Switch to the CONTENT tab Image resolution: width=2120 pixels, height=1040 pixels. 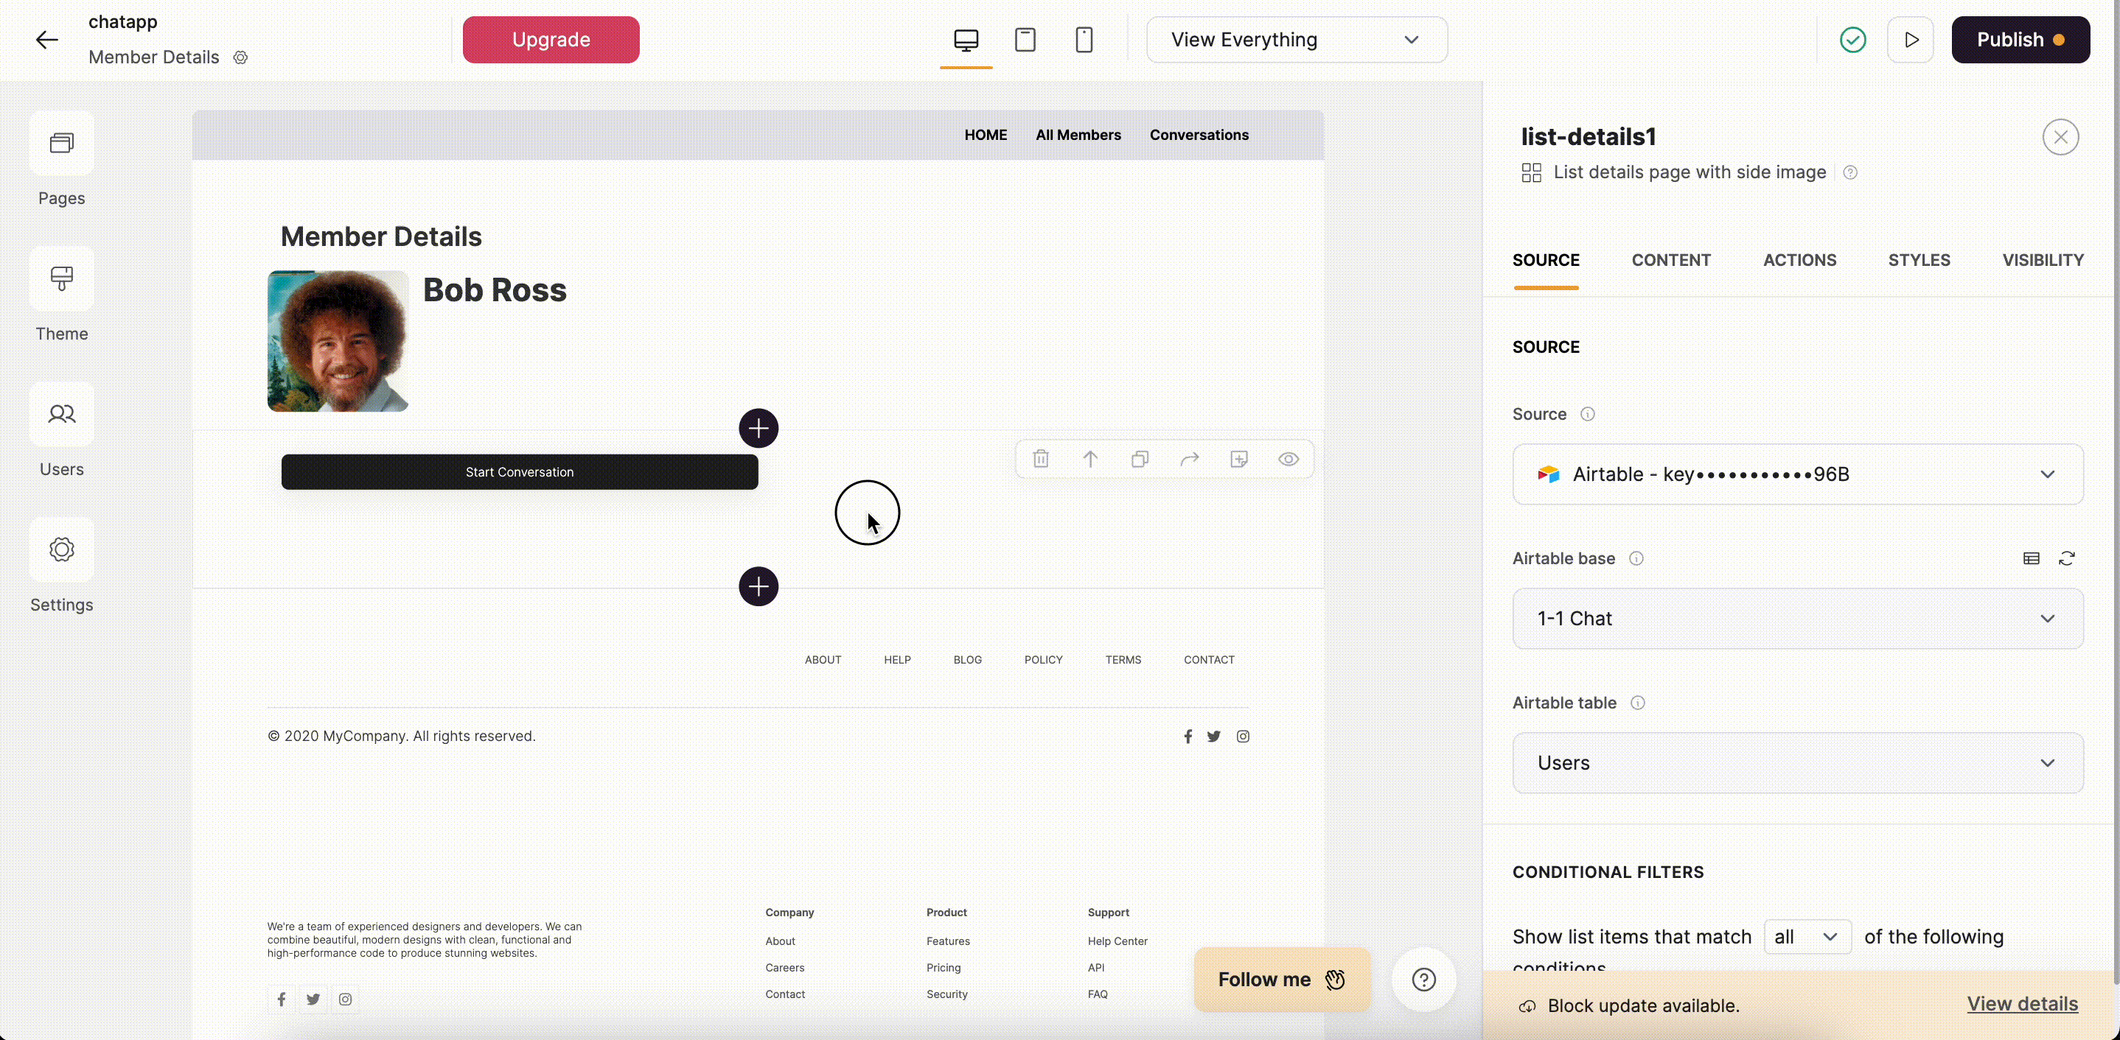tap(1670, 260)
